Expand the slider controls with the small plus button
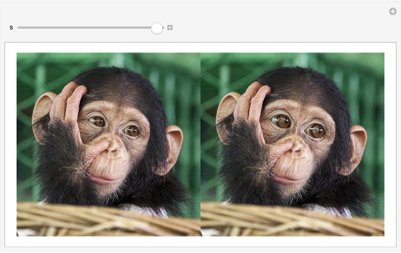This screenshot has width=401, height=253. (x=170, y=28)
